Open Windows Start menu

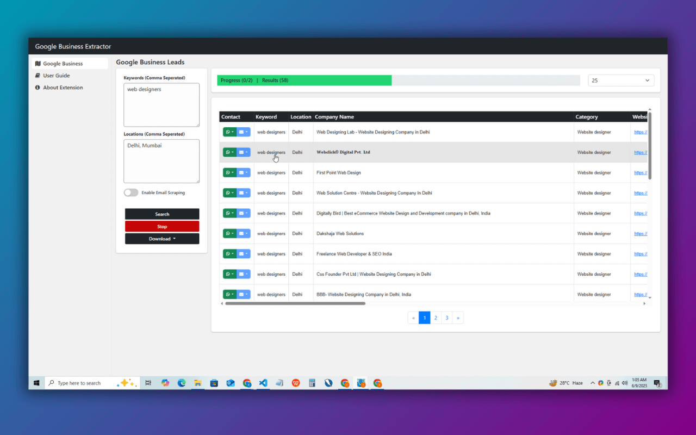36,383
